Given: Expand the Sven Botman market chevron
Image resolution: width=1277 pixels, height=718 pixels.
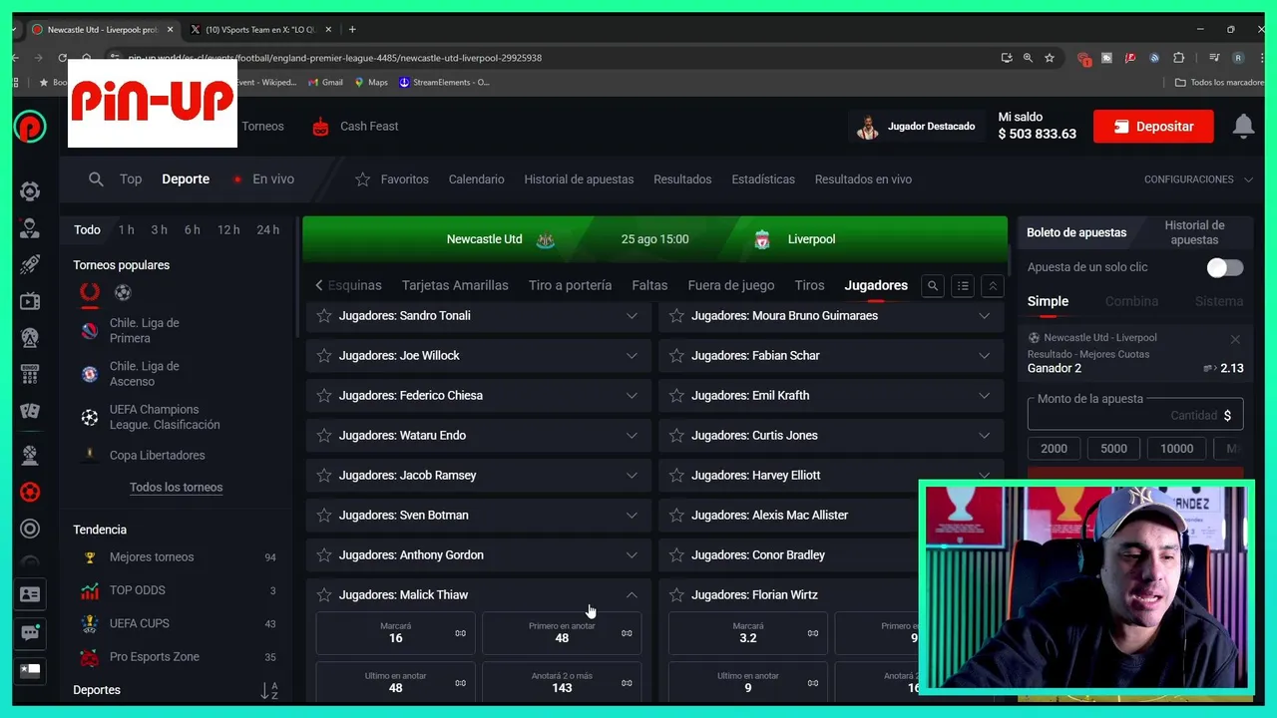Looking at the screenshot, I should click(x=632, y=516).
